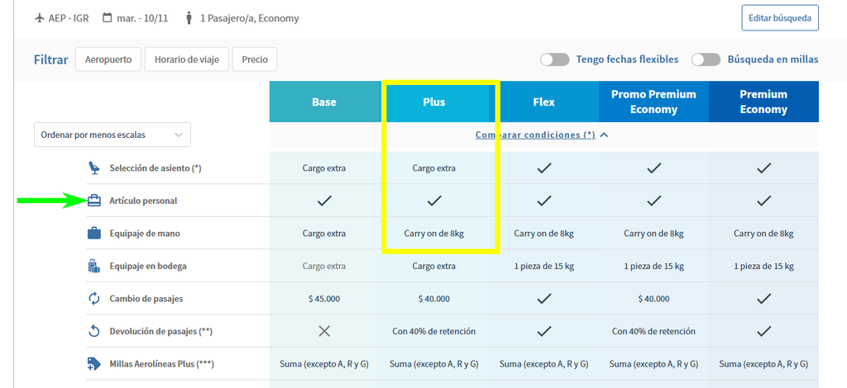Click the seat icon for Selección de asiento
Image resolution: width=847 pixels, height=388 pixels.
click(94, 168)
